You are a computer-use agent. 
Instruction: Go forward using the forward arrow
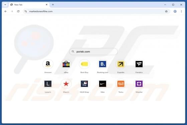click(x=12, y=11)
